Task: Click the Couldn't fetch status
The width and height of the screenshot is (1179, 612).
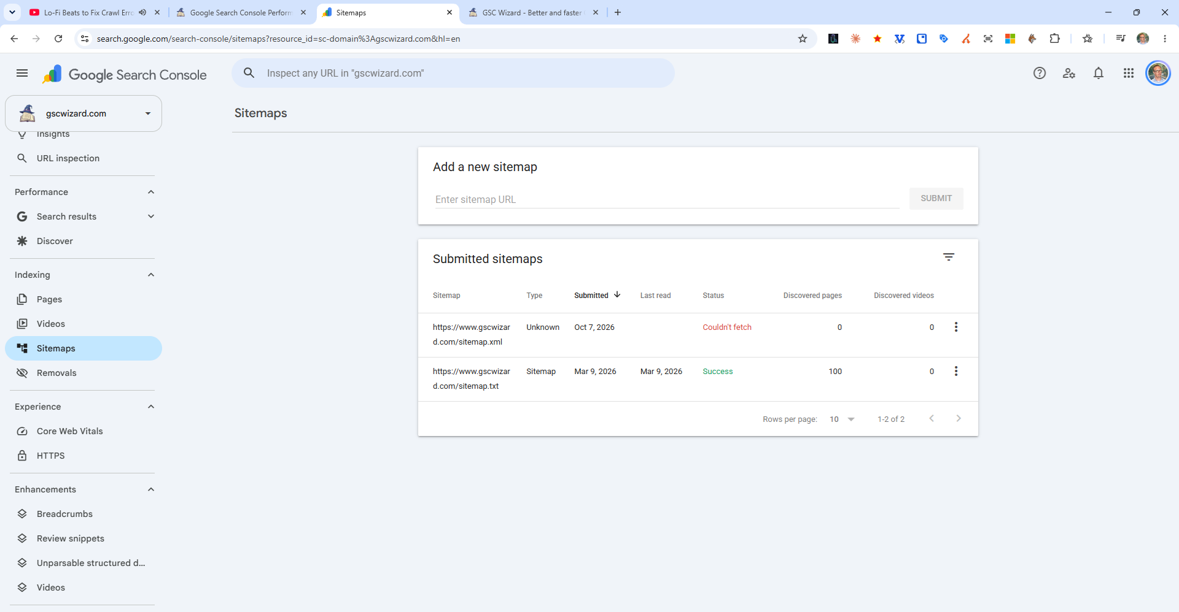Action: click(x=727, y=327)
